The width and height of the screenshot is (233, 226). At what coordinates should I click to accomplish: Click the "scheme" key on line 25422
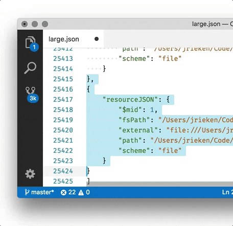[x=134, y=150]
